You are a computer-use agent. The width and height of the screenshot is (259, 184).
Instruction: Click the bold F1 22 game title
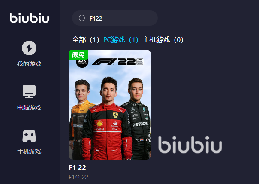(x=77, y=167)
